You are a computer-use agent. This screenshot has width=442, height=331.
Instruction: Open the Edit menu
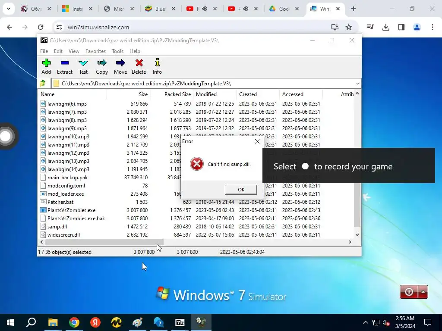pyautogui.click(x=58, y=51)
